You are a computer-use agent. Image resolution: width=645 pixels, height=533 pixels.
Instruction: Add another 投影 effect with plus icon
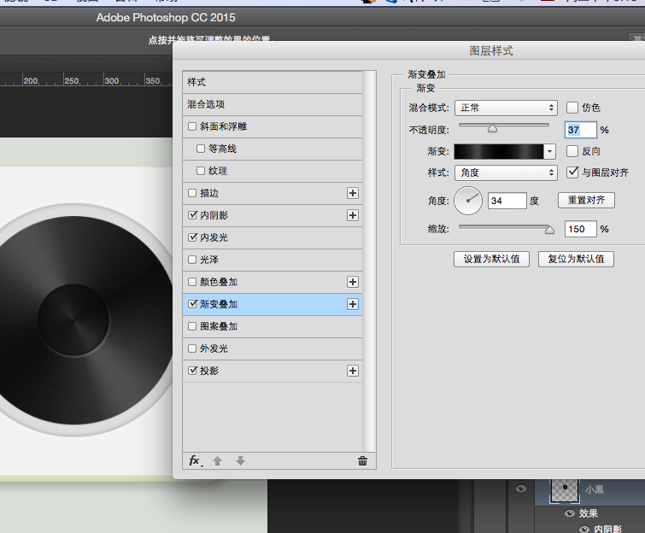tap(353, 371)
